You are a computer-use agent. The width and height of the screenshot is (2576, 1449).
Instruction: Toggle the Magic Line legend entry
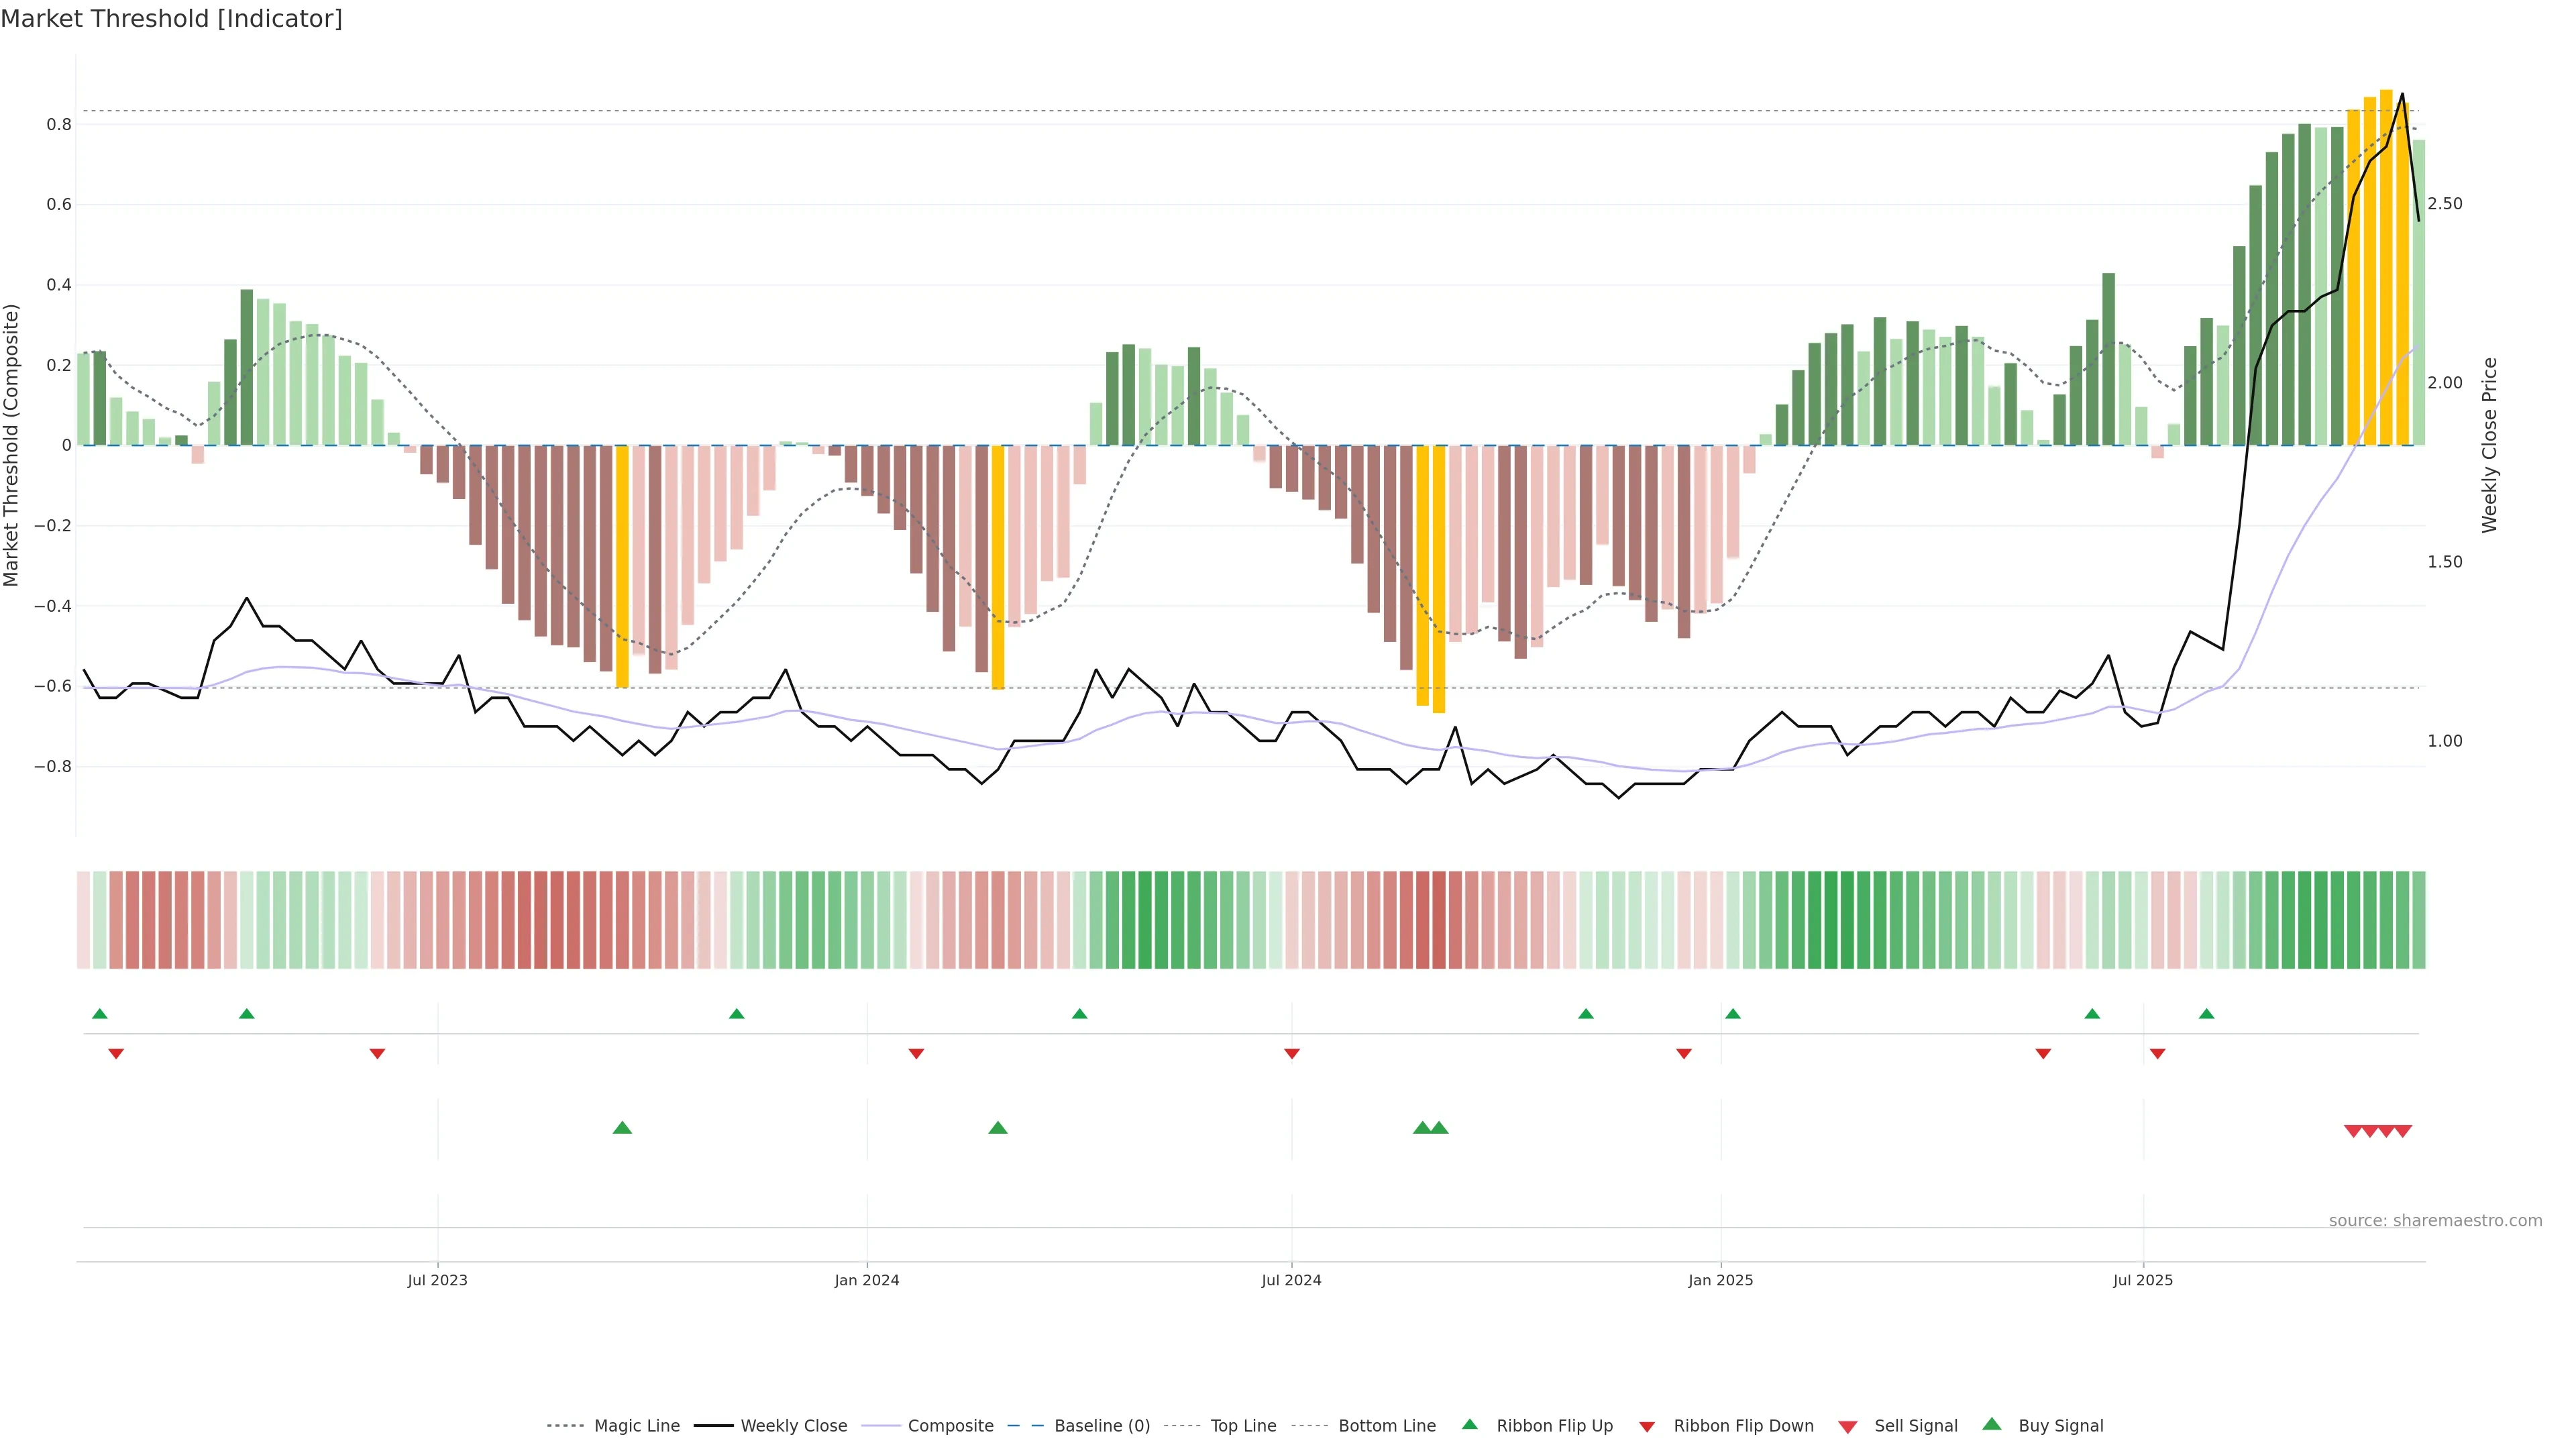[636, 1426]
